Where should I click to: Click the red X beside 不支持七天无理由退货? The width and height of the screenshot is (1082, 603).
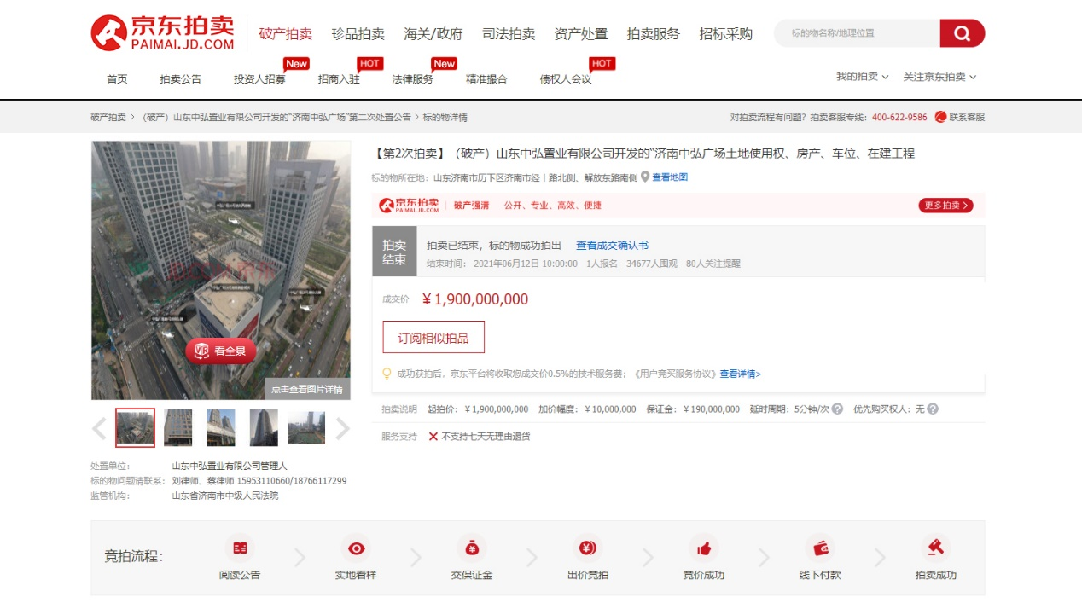coord(433,436)
